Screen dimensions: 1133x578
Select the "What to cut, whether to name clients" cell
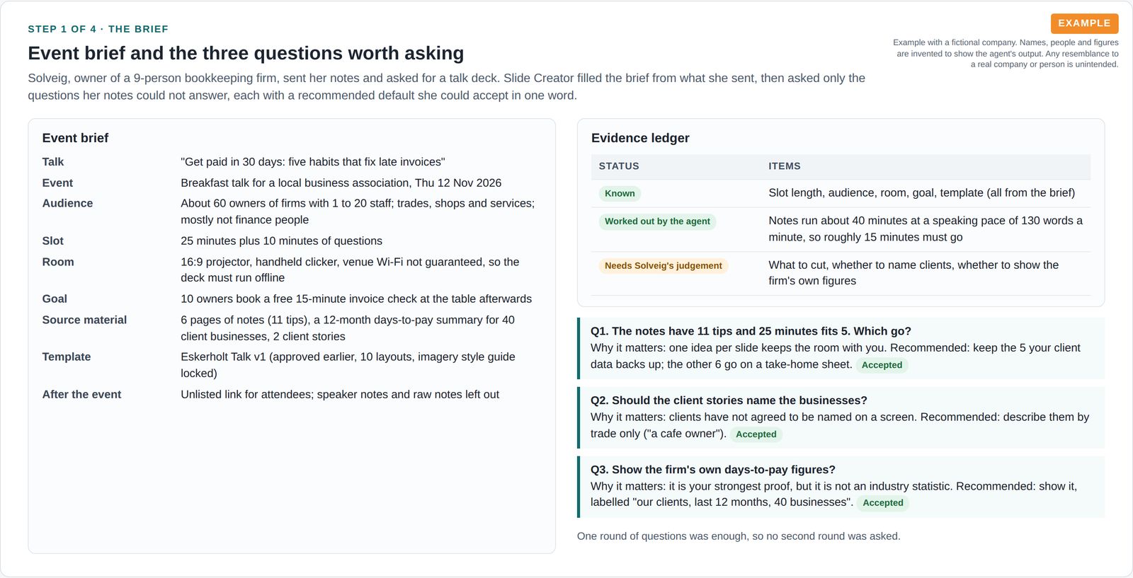point(913,272)
